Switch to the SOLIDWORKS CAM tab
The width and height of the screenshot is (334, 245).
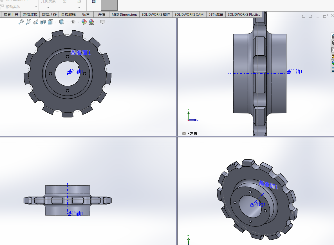[189, 14]
